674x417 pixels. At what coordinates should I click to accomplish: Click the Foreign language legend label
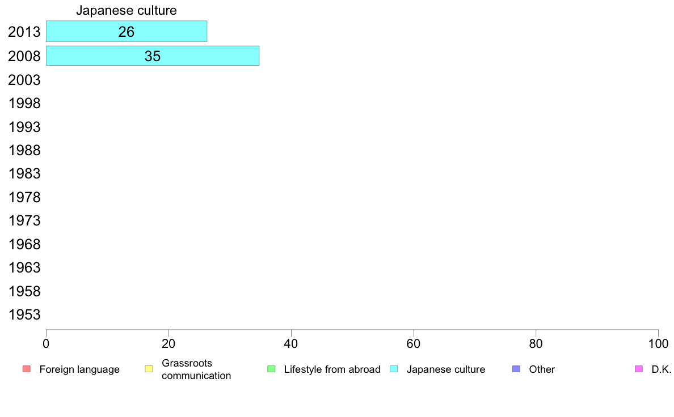coord(79,369)
